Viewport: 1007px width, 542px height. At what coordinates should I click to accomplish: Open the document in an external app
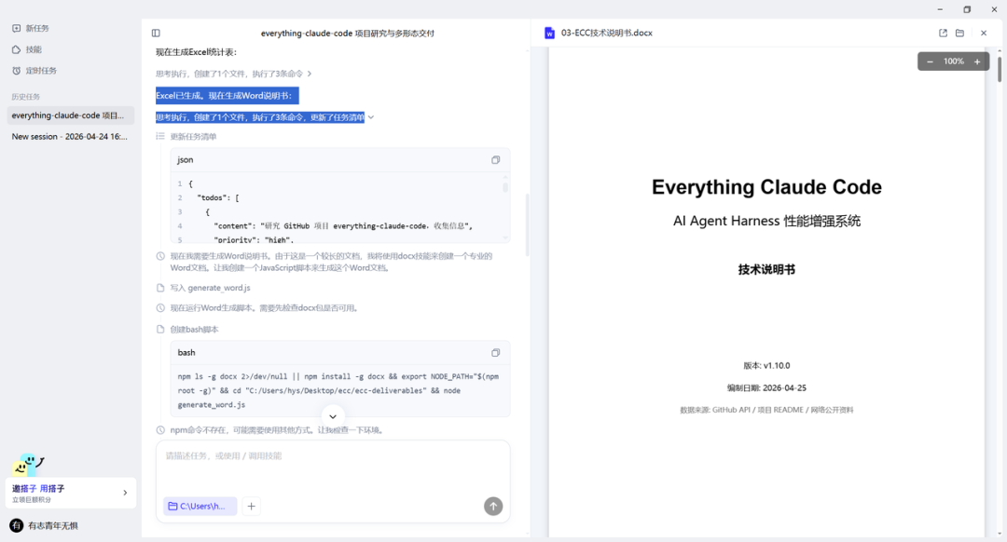943,34
